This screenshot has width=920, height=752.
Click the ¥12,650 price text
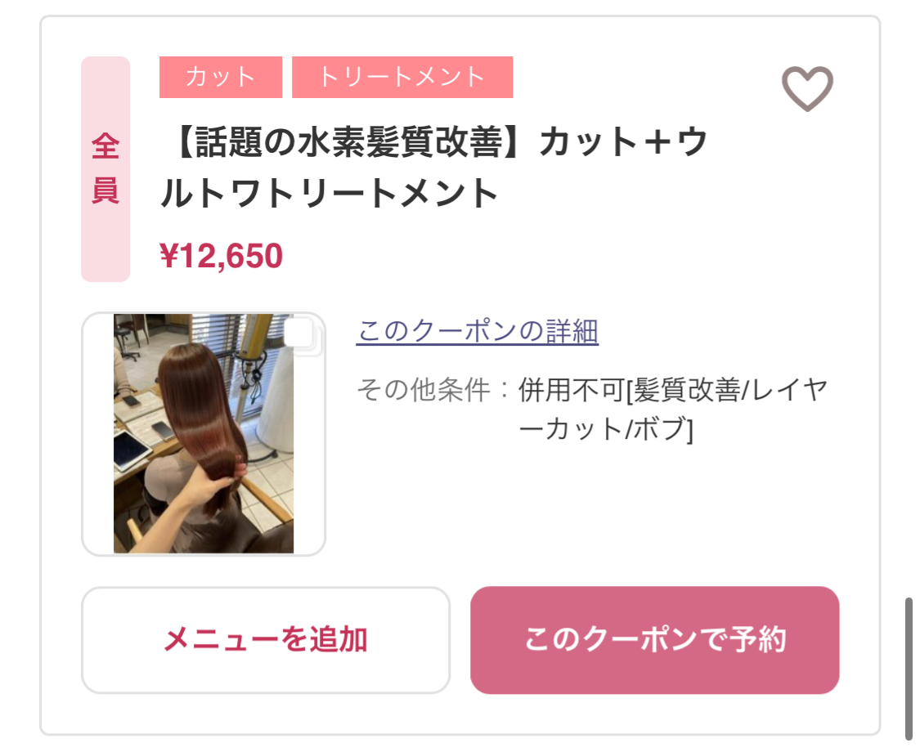[x=222, y=257]
